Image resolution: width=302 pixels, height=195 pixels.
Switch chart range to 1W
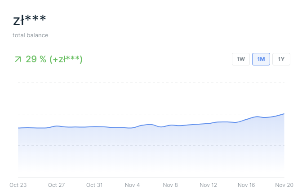tap(241, 59)
